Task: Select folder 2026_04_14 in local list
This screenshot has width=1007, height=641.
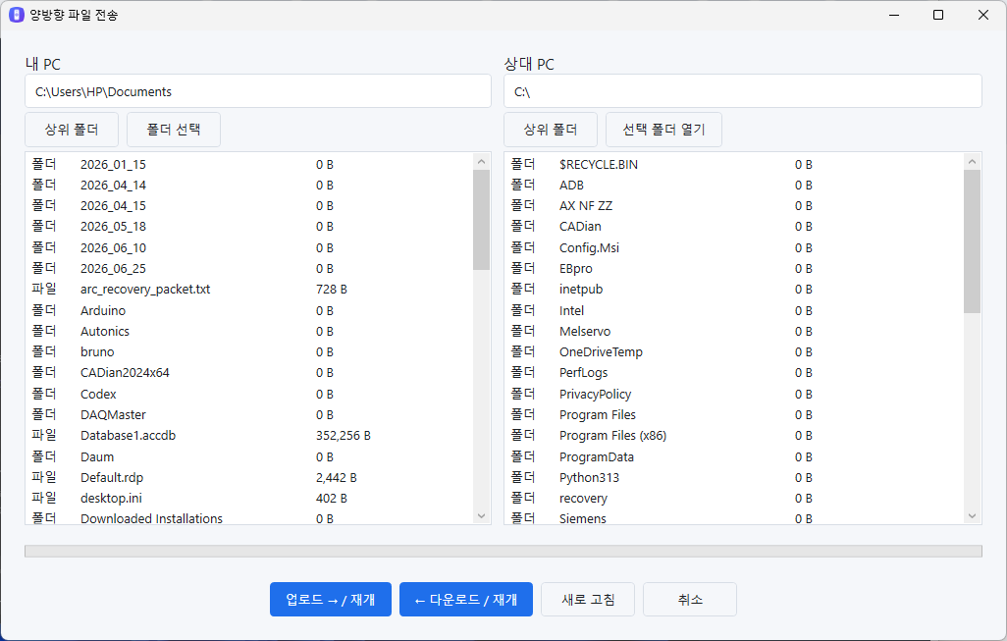Action: click(248, 185)
